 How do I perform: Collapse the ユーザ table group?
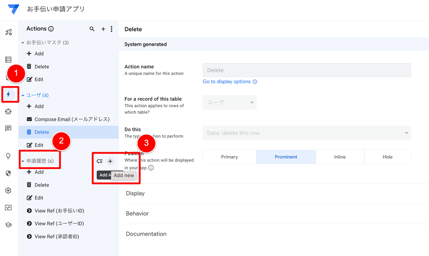pos(23,95)
